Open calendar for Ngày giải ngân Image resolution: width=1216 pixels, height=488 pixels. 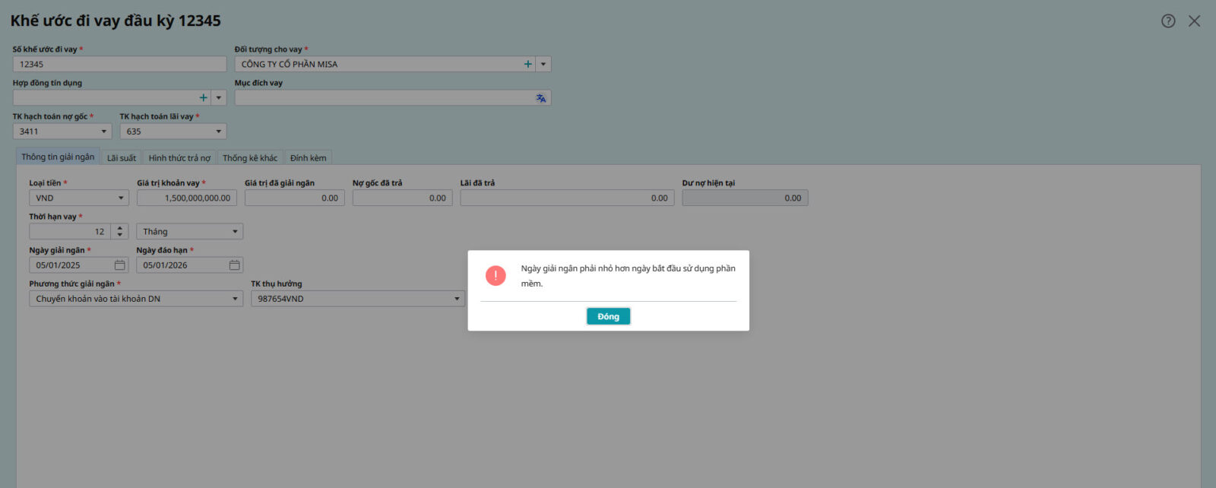coord(119,265)
